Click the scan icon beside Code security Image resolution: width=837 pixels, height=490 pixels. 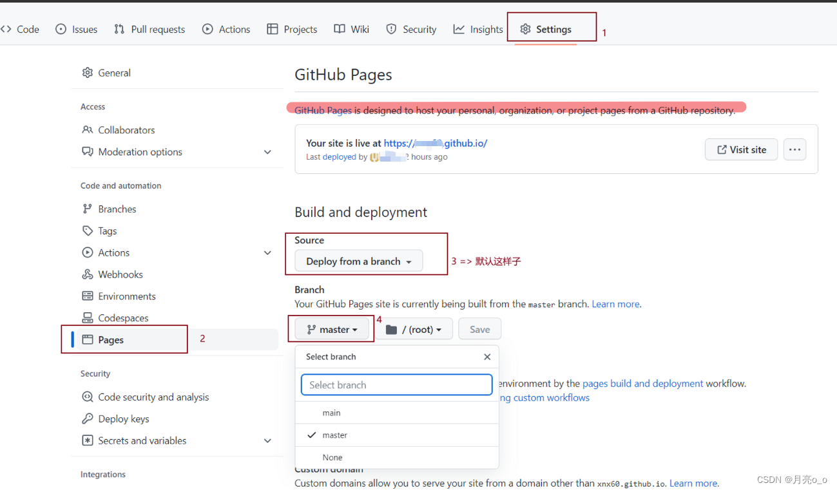pos(88,397)
